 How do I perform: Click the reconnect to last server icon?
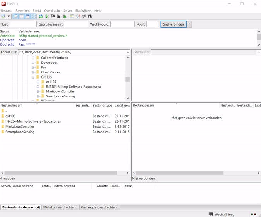(x=64, y=16)
